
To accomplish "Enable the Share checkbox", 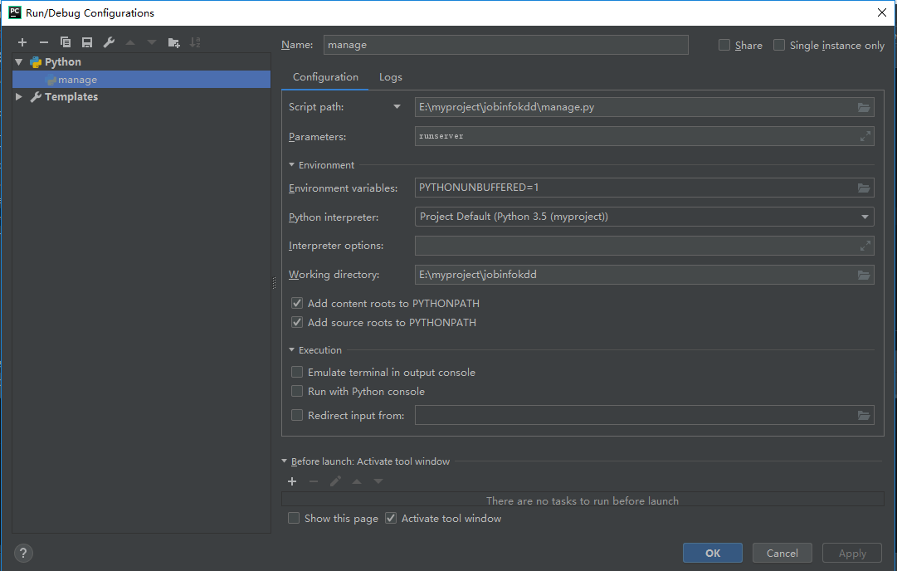I will click(x=724, y=46).
